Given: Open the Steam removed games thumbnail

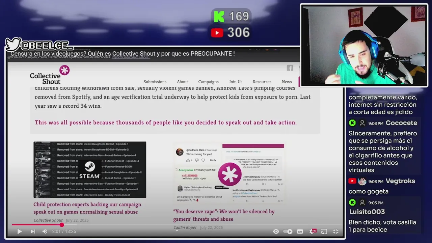Looking at the screenshot, I should pyautogui.click(x=90, y=170).
